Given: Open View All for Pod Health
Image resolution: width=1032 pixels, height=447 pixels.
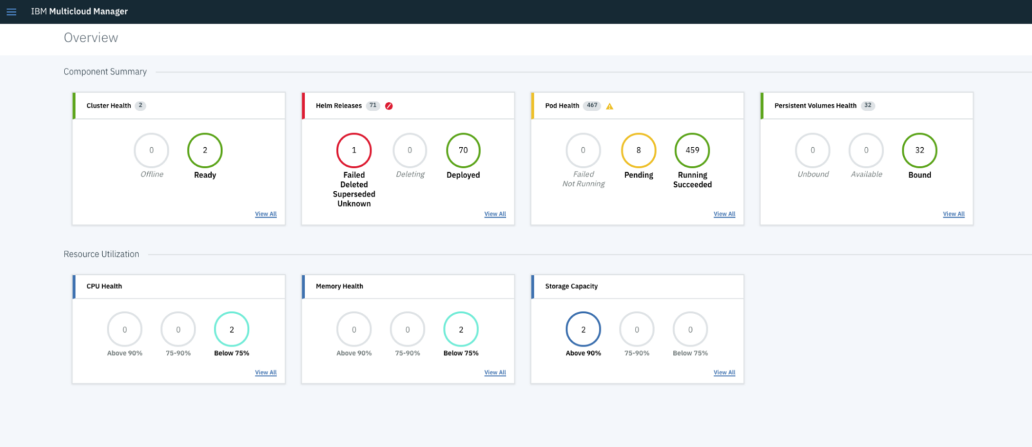Looking at the screenshot, I should tap(724, 214).
